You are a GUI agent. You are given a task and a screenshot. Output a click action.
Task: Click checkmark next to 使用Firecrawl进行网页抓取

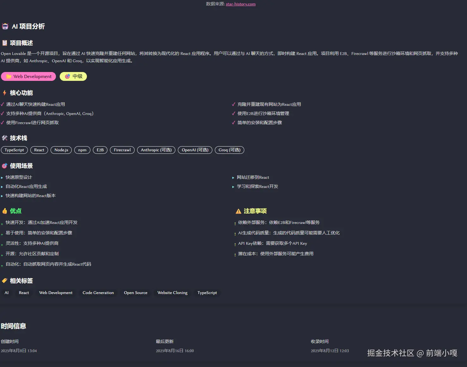[3, 123]
